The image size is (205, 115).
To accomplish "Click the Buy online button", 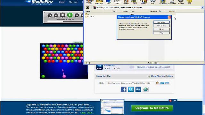I will [x=161, y=22].
